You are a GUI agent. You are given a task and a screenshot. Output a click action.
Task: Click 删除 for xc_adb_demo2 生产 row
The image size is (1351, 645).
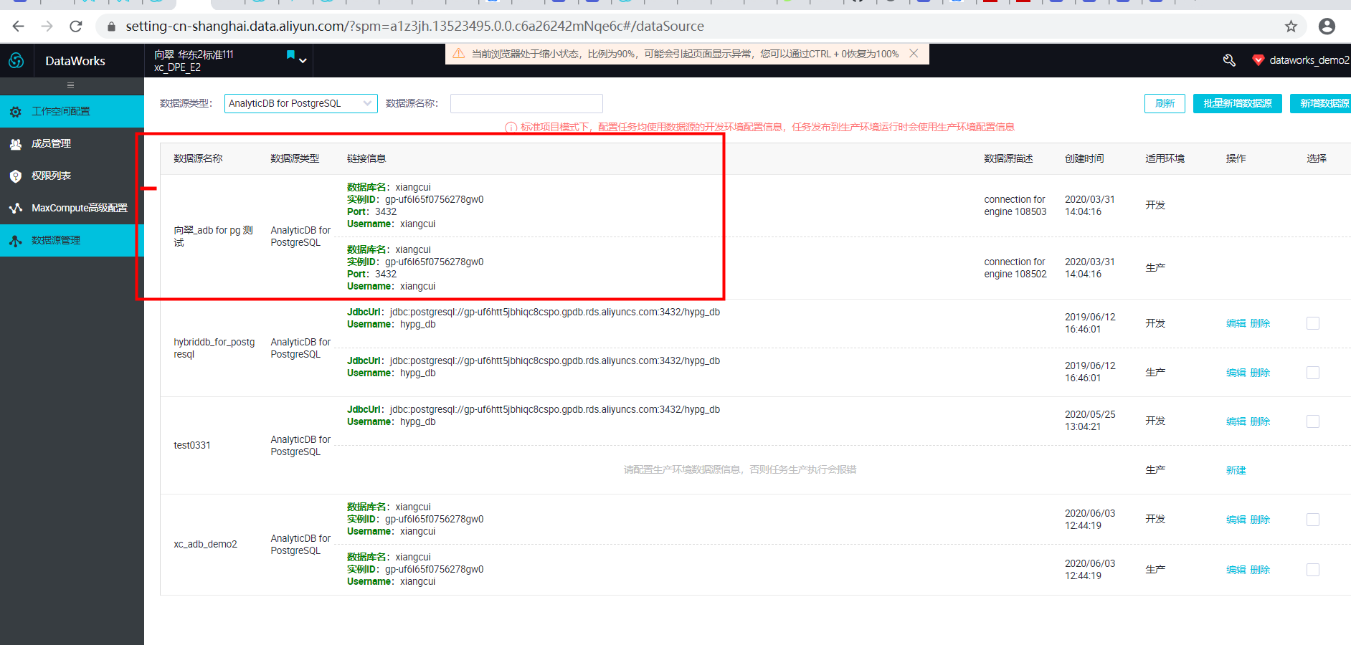coord(1260,570)
